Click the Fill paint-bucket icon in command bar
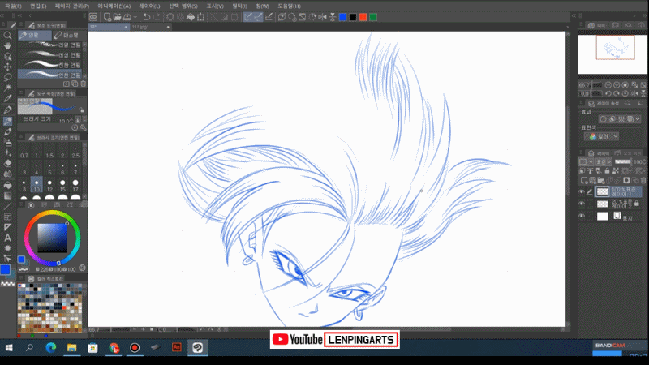Image resolution: width=649 pixels, height=365 pixels. click(191, 17)
